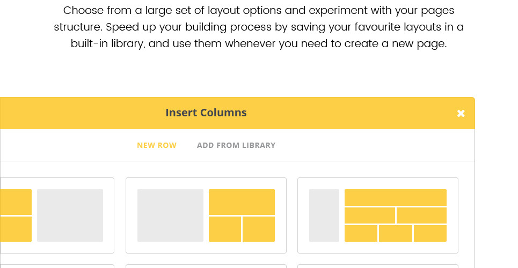This screenshot has height=268, width=518.
Task: Click the large gray block in the middle layout card
Action: [170, 215]
